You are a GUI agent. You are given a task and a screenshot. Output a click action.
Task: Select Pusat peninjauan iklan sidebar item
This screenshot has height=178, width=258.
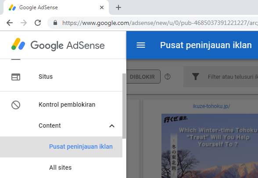click(x=61, y=147)
